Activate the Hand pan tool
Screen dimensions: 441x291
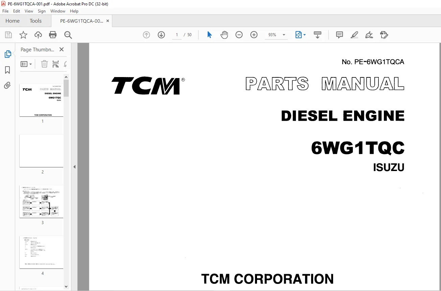224,35
